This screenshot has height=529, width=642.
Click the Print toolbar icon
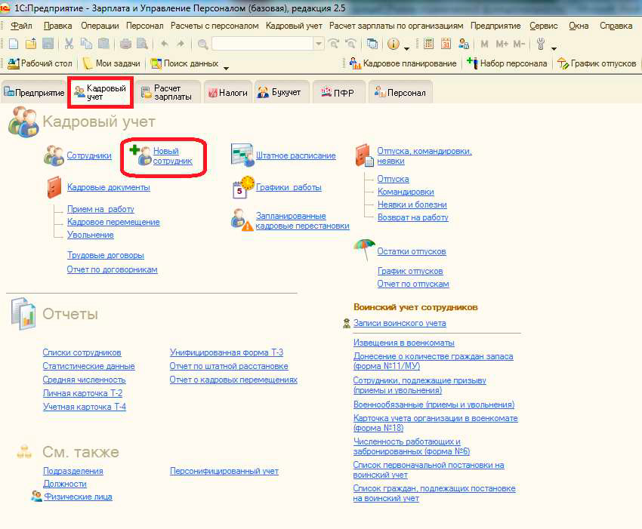(125, 43)
